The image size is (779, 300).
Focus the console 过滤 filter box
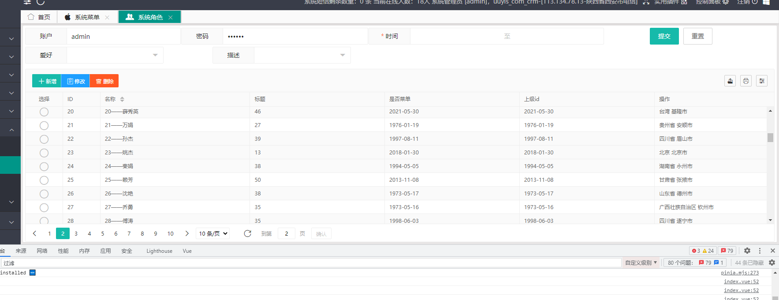click(311, 262)
